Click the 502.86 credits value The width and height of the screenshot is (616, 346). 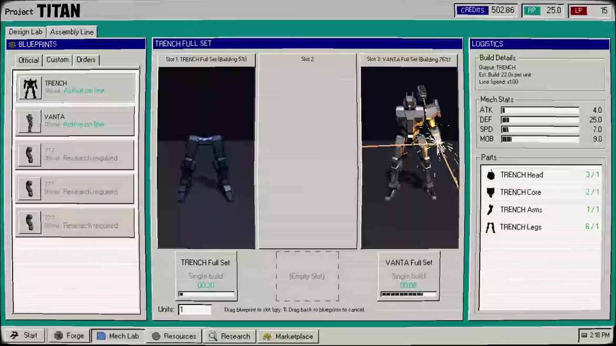502,10
